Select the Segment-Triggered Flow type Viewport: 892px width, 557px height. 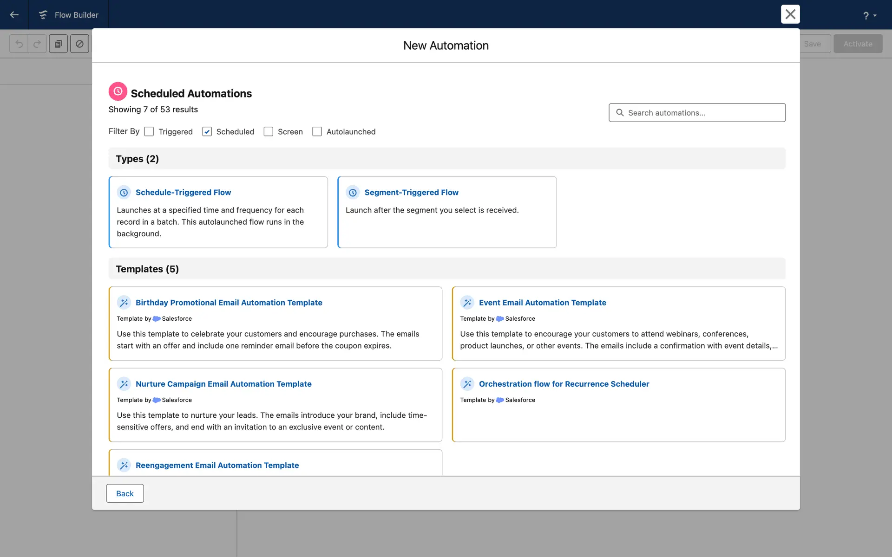pyautogui.click(x=411, y=193)
